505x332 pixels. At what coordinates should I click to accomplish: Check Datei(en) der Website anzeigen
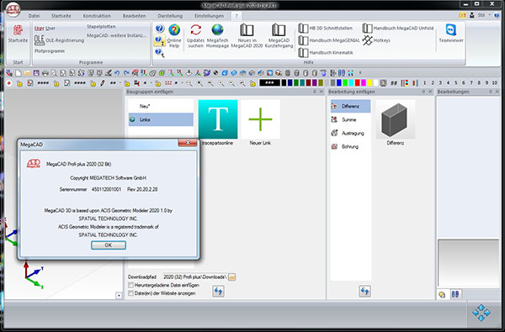click(130, 293)
